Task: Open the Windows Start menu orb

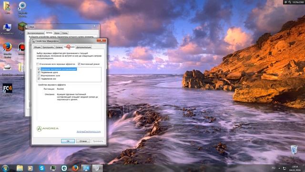Action: point(5,168)
